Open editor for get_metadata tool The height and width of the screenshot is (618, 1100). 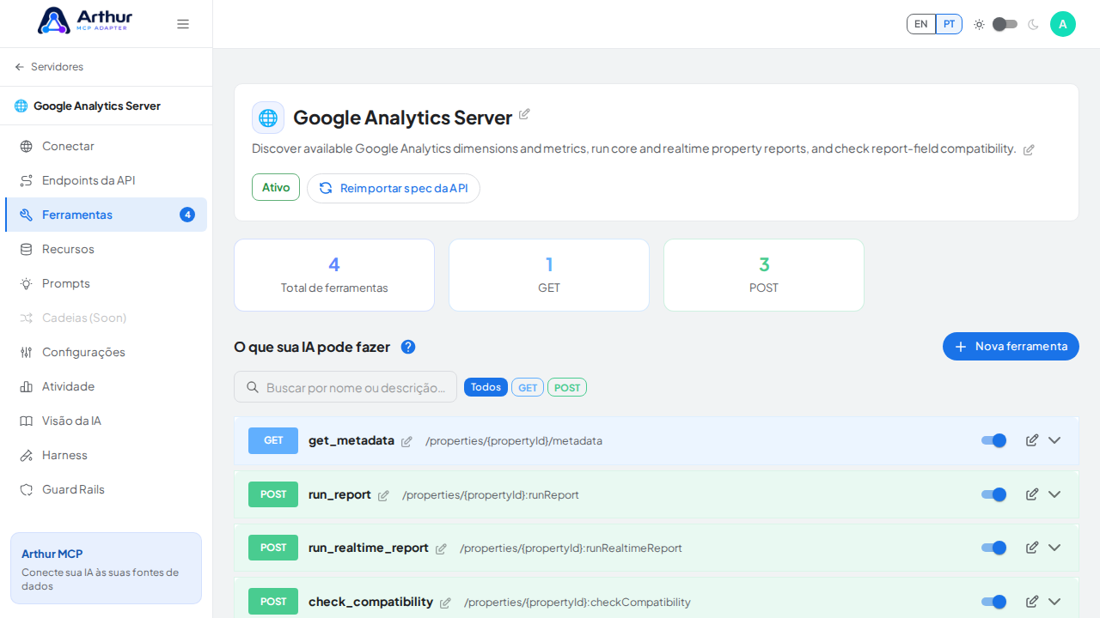tap(1032, 440)
